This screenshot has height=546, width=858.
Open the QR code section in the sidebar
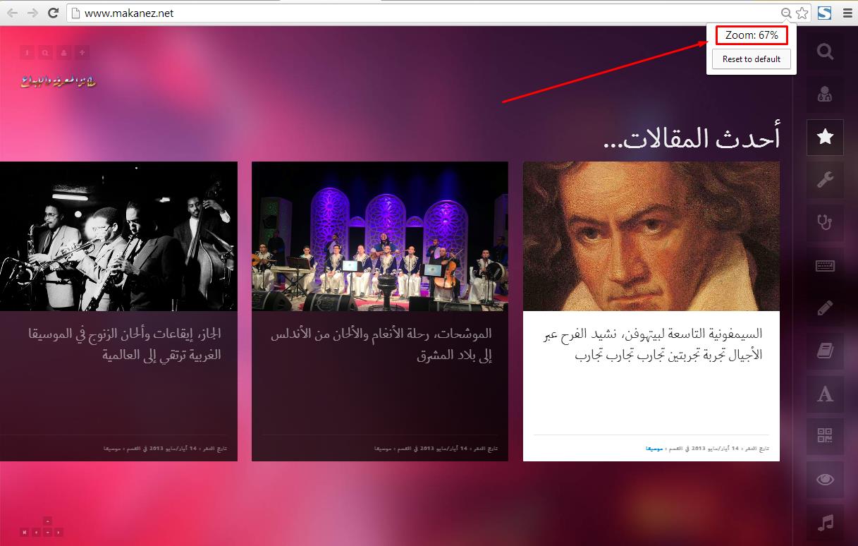click(x=825, y=437)
